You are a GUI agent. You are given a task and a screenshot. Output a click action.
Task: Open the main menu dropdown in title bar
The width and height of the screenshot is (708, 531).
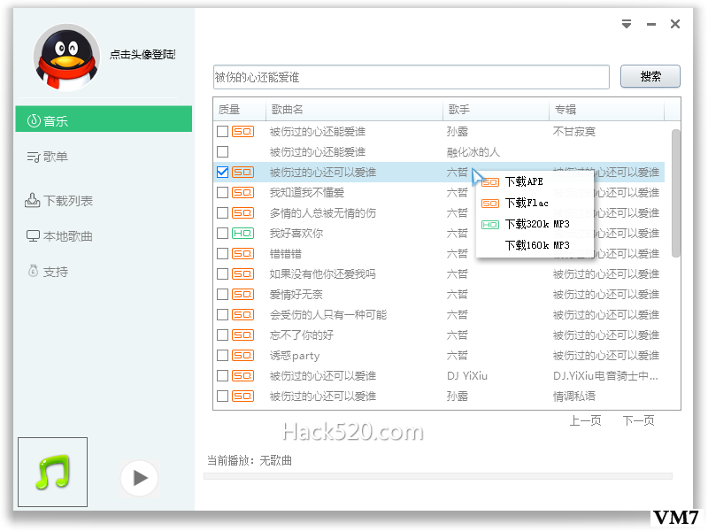tap(627, 25)
